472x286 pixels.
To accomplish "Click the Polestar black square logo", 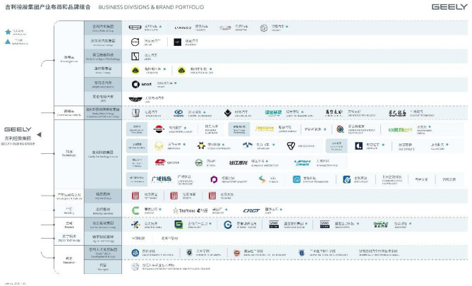I will click(x=176, y=42).
